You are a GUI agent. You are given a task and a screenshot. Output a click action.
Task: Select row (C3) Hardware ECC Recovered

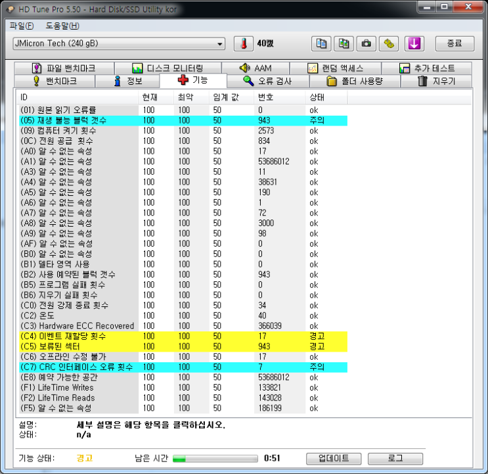(183, 326)
